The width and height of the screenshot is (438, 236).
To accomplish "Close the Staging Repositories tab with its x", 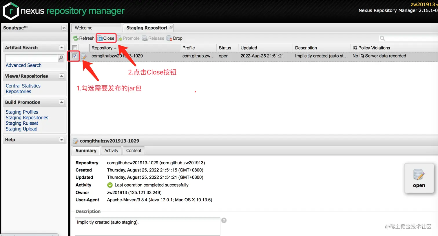I will 171,27.
